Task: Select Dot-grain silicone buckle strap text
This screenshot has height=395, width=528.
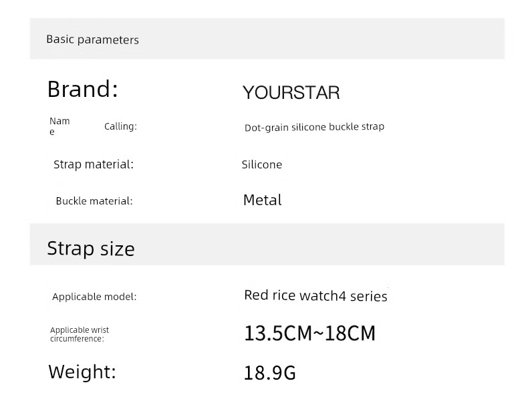Action: point(314,127)
